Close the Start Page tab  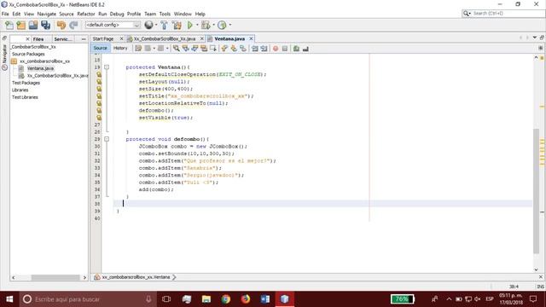(x=121, y=38)
